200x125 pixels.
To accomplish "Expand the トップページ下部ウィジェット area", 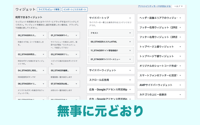I will click(x=180, y=56).
